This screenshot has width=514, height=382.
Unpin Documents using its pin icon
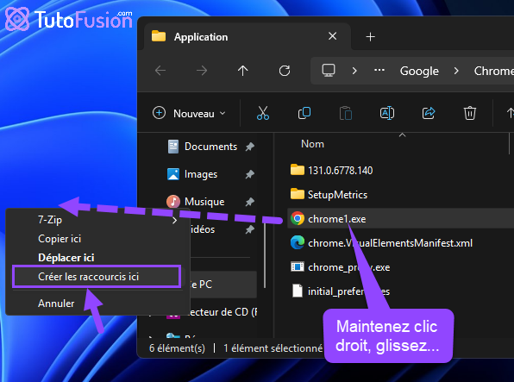250,147
